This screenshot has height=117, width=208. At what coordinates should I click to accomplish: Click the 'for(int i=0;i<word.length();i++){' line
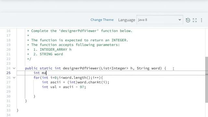click(x=68, y=78)
